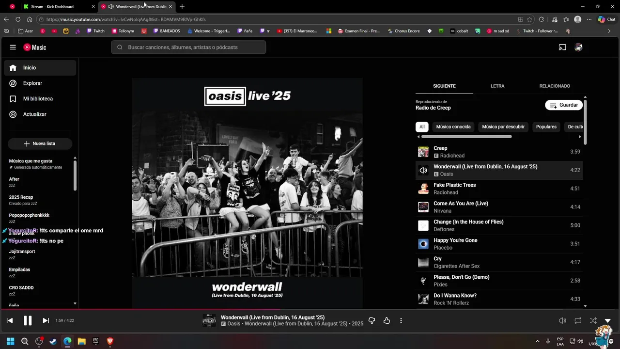Go to browser home page
The image size is (620, 349).
pyautogui.click(x=30, y=19)
